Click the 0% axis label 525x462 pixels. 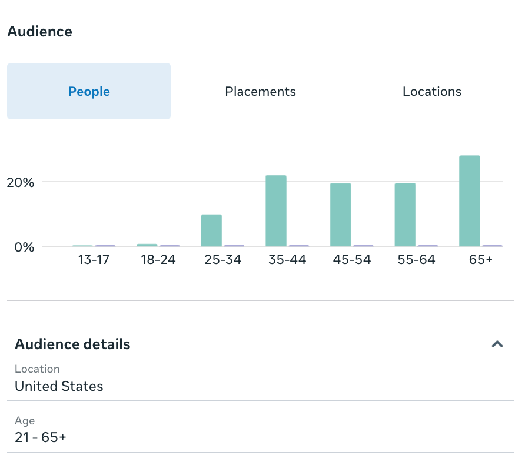coord(25,247)
